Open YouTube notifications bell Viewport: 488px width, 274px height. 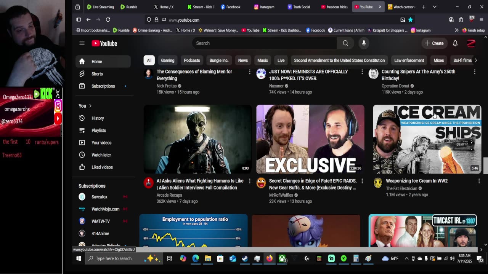[x=455, y=43]
